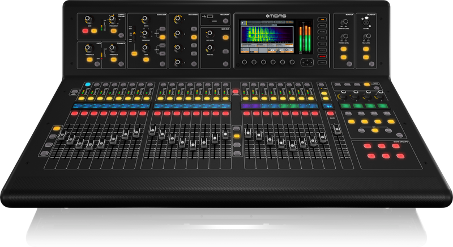
Task: Select the lit High Mid EQ band button
Action: [163, 37]
